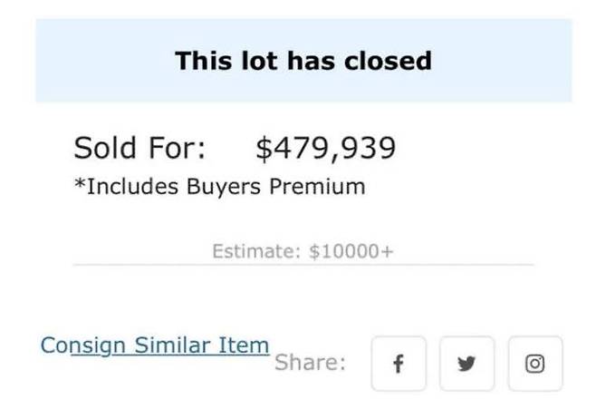Click the word "Item" in the consign link
The width and height of the screenshot is (596, 419).
[x=243, y=346]
